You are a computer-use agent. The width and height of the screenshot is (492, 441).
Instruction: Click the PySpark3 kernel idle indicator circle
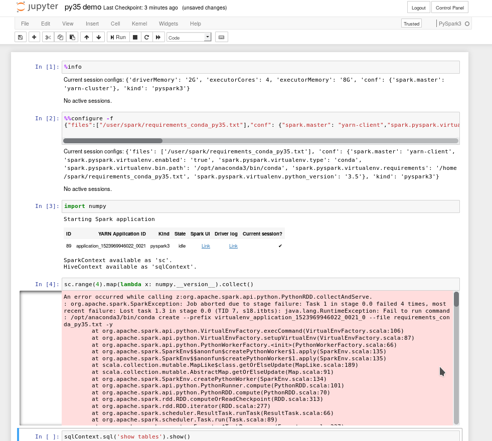(x=467, y=24)
